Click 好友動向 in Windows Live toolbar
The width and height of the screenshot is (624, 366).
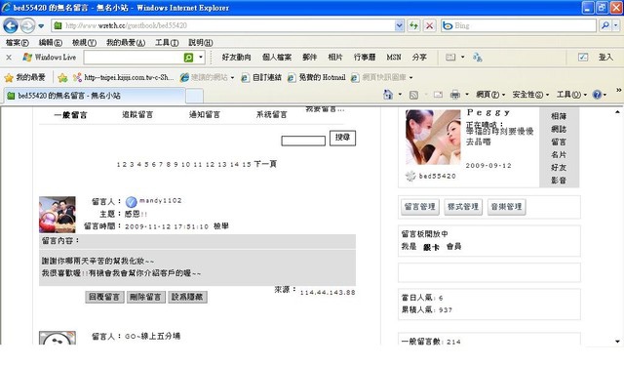[236, 58]
